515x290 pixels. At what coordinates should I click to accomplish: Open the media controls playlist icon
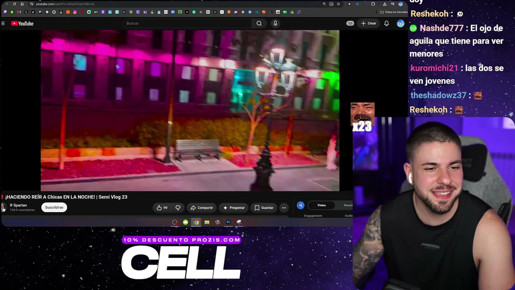pos(393,4)
